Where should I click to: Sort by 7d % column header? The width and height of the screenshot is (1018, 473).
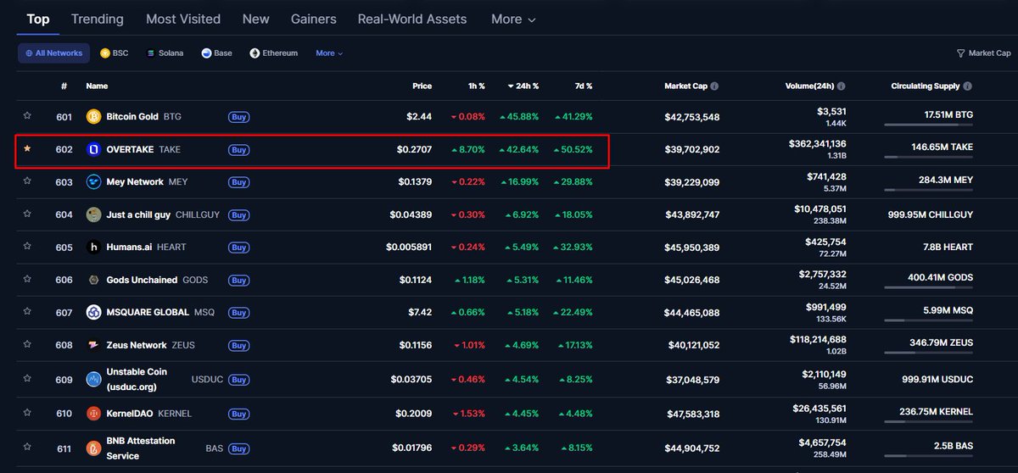[584, 86]
